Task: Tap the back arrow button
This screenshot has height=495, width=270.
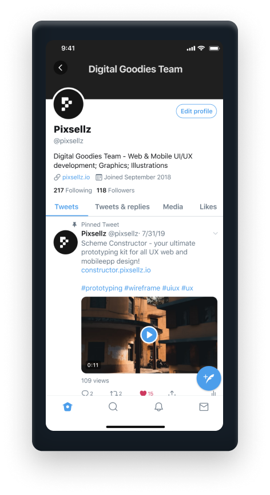Action: (61, 68)
